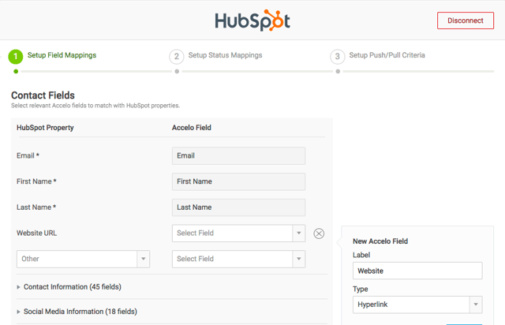This screenshot has width=505, height=325.
Task: Click the Label field containing Website
Action: coord(417,271)
